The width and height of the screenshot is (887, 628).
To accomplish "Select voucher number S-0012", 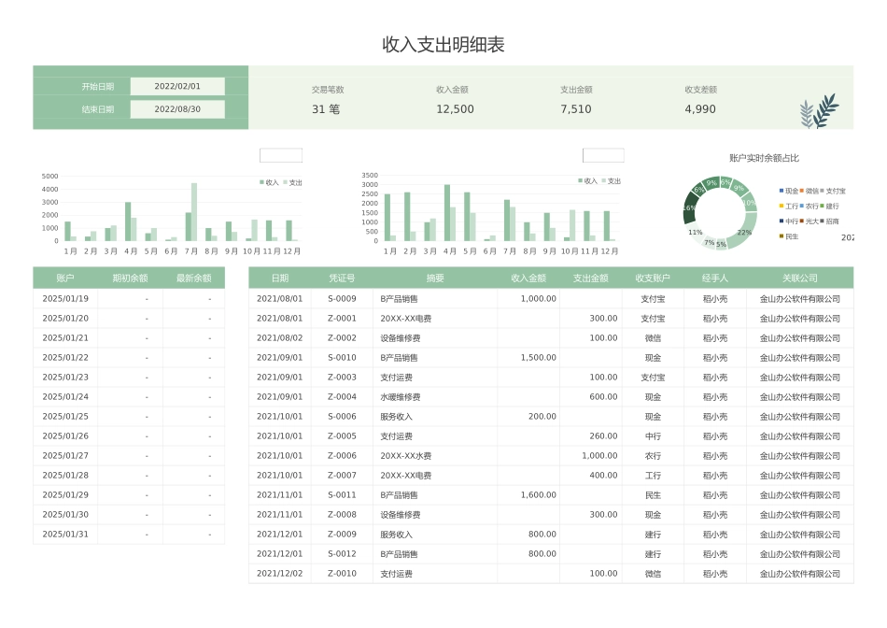I will [x=343, y=554].
